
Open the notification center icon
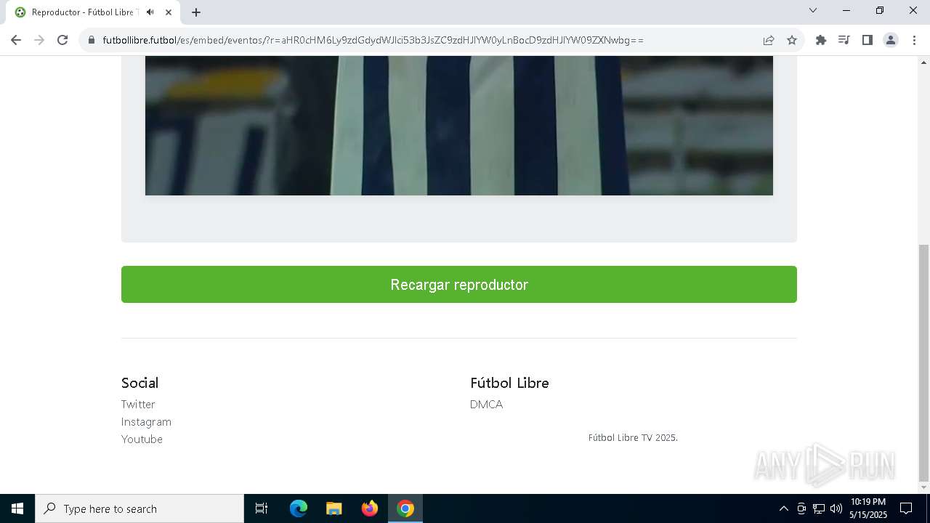tap(906, 508)
